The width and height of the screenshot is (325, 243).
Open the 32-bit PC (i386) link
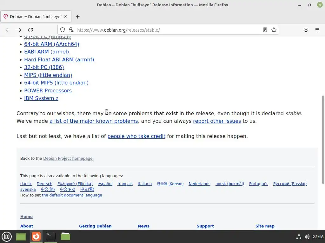[x=44, y=67]
